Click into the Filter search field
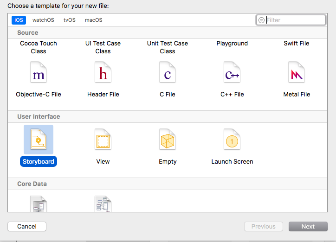 [x=295, y=20]
